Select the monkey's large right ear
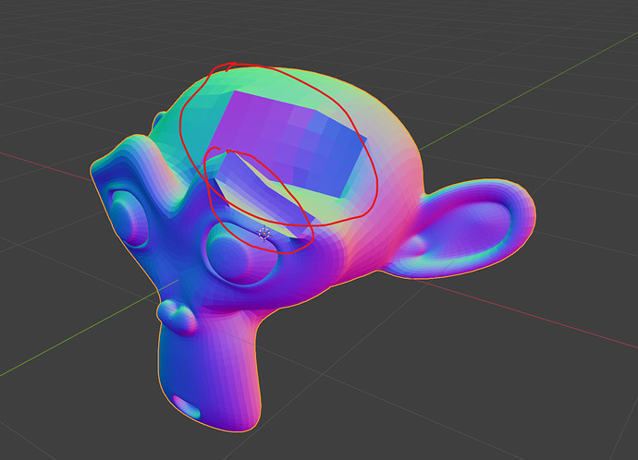This screenshot has width=638, height=460. pyautogui.click(x=460, y=230)
